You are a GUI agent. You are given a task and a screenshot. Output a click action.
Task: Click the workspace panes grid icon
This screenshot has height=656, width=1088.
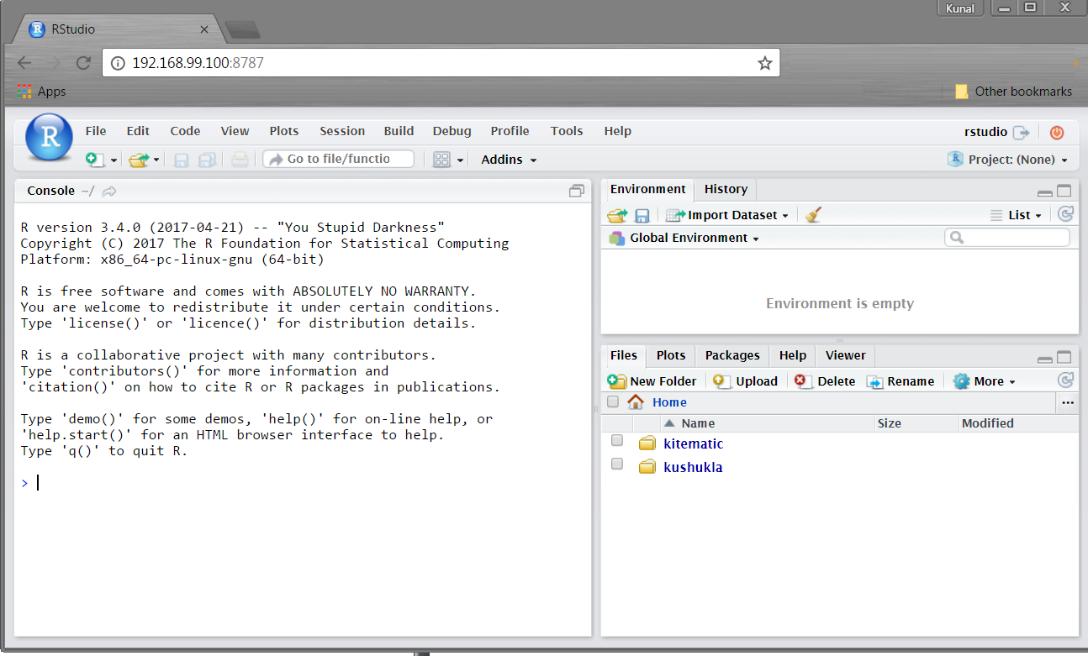point(442,160)
